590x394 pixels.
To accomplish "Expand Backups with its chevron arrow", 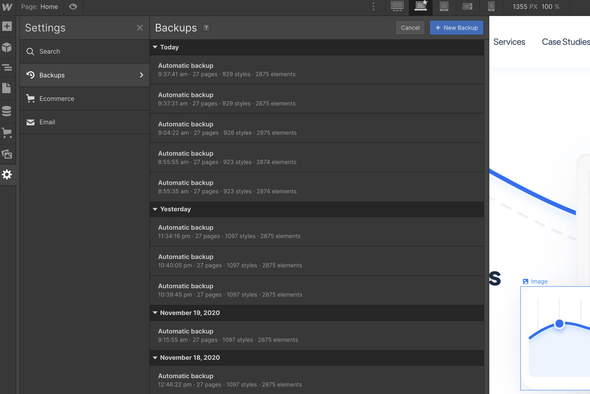I will point(142,75).
